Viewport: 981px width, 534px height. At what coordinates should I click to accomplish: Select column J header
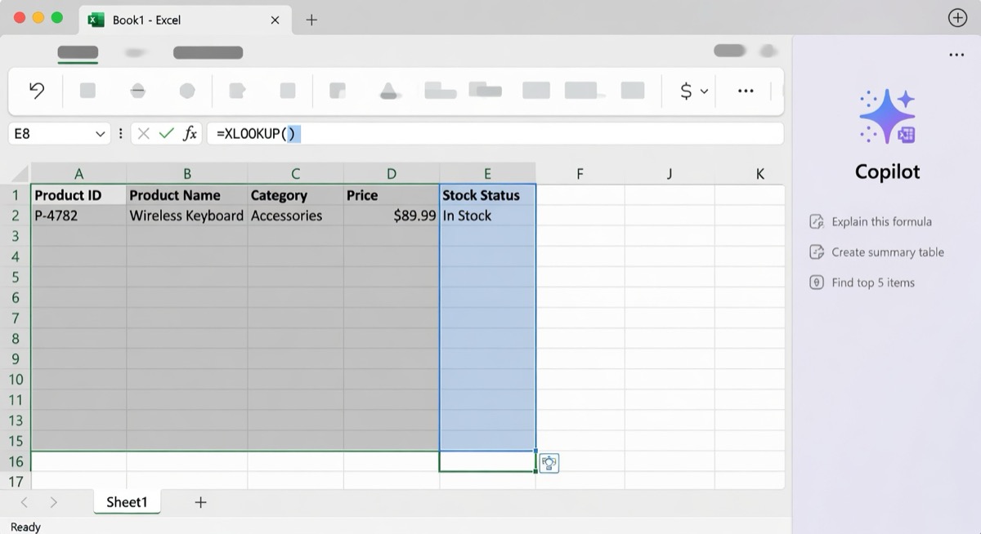point(670,173)
